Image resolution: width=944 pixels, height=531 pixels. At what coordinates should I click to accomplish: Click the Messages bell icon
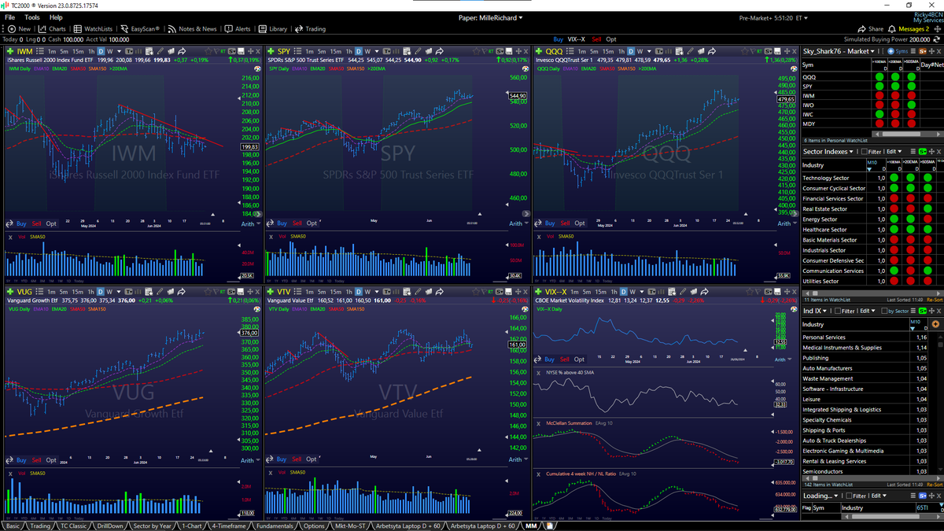tap(891, 29)
